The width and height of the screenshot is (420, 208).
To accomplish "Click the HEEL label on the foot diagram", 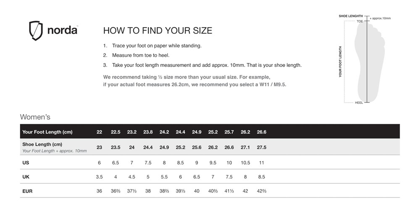I will tap(359, 103).
